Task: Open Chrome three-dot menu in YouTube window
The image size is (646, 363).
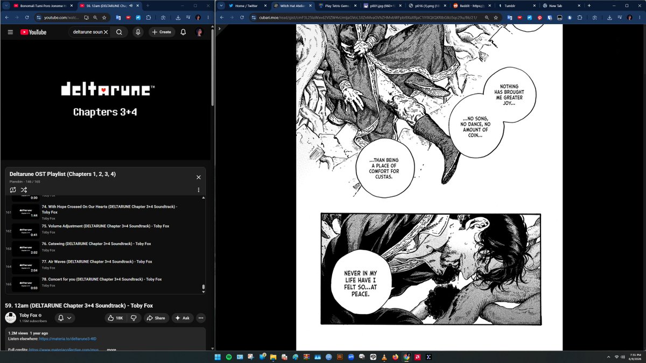Action: [208, 17]
